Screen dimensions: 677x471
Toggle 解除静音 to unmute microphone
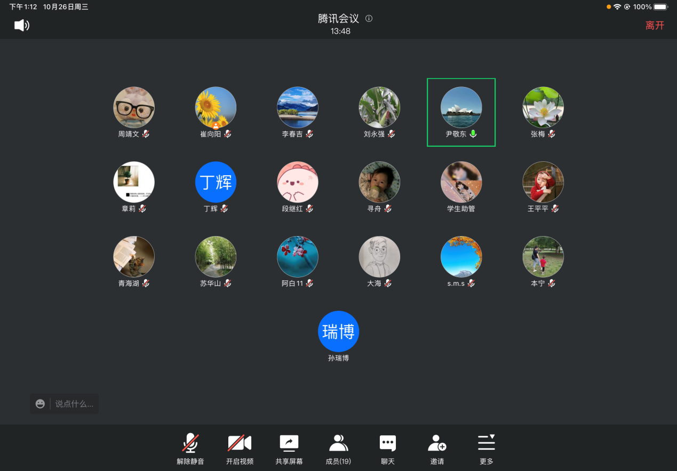coord(190,449)
